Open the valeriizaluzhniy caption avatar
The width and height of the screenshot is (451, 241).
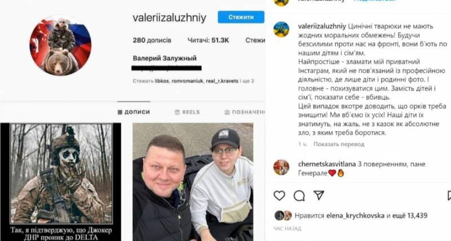[281, 30]
